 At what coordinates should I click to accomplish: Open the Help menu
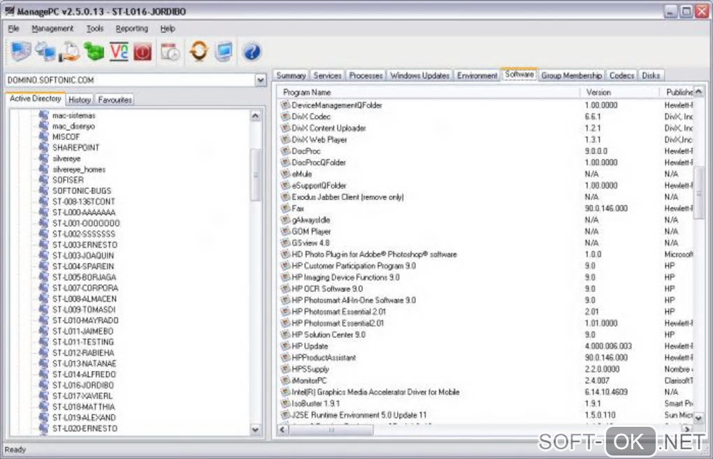point(167,28)
